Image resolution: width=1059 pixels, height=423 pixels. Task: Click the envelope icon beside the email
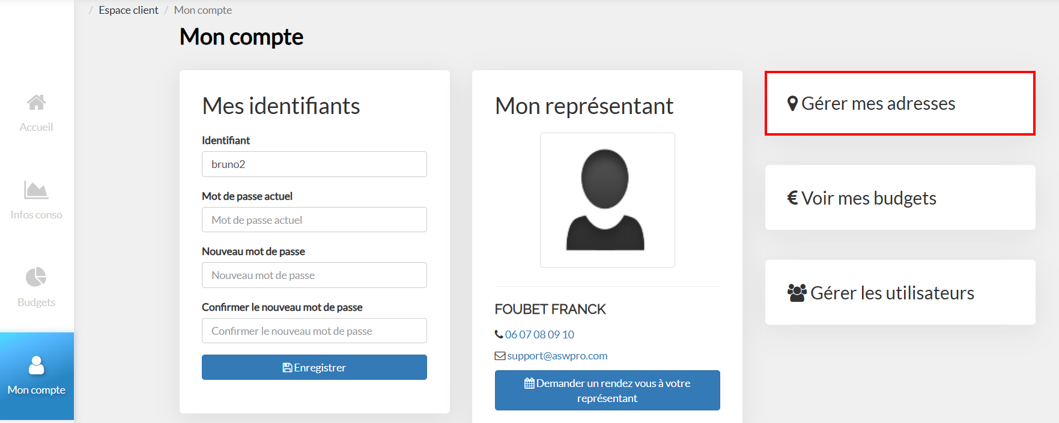pyautogui.click(x=500, y=356)
